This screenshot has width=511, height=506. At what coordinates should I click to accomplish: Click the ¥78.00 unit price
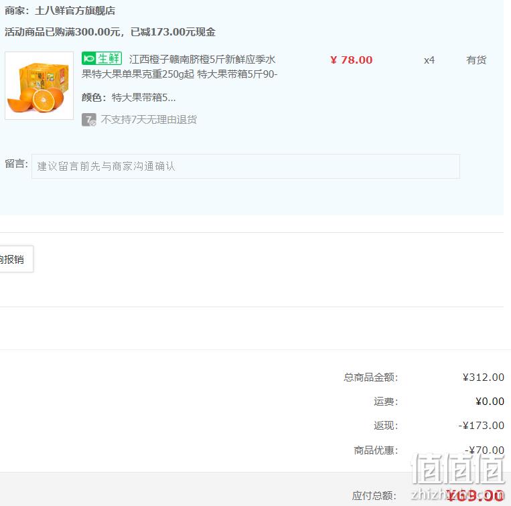(x=351, y=60)
